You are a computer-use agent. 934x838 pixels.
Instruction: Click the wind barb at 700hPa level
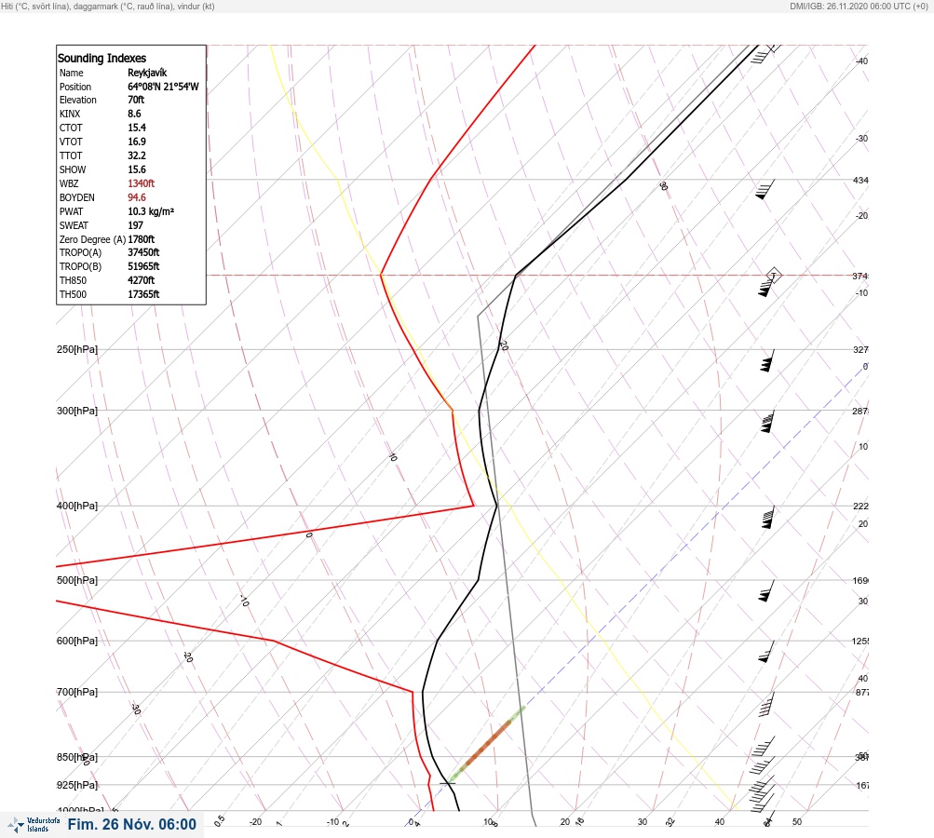tap(766, 704)
